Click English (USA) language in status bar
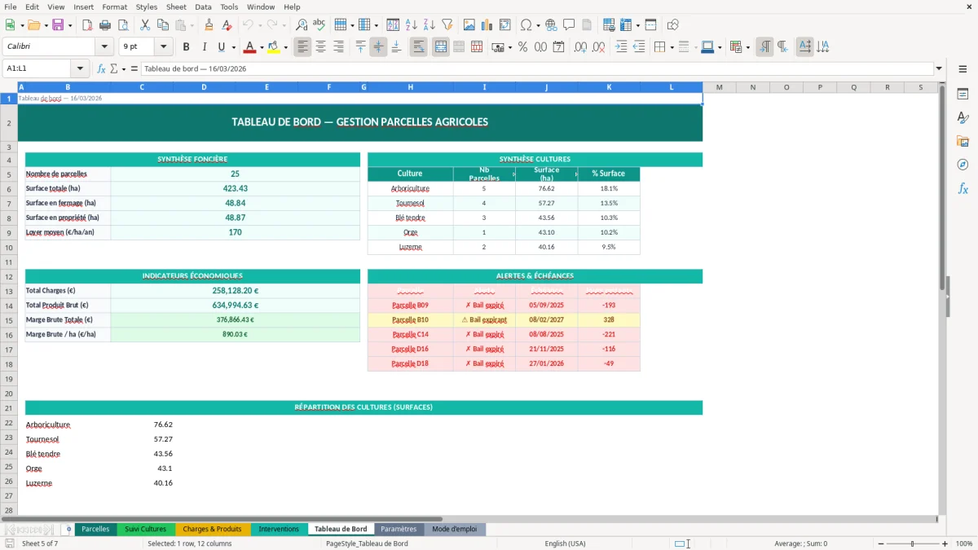978x550 pixels. pyautogui.click(x=565, y=543)
